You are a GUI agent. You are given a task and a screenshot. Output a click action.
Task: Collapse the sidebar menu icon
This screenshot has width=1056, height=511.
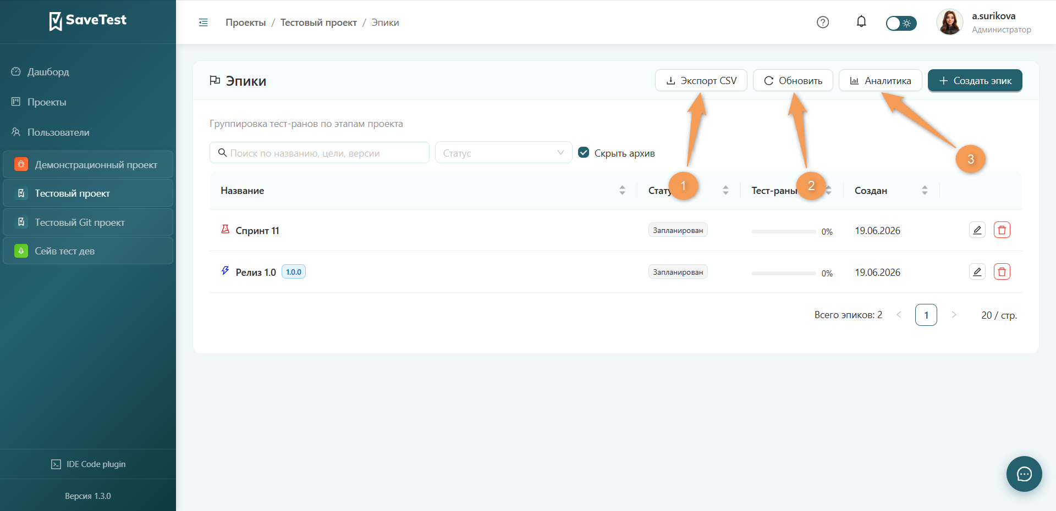pos(203,23)
